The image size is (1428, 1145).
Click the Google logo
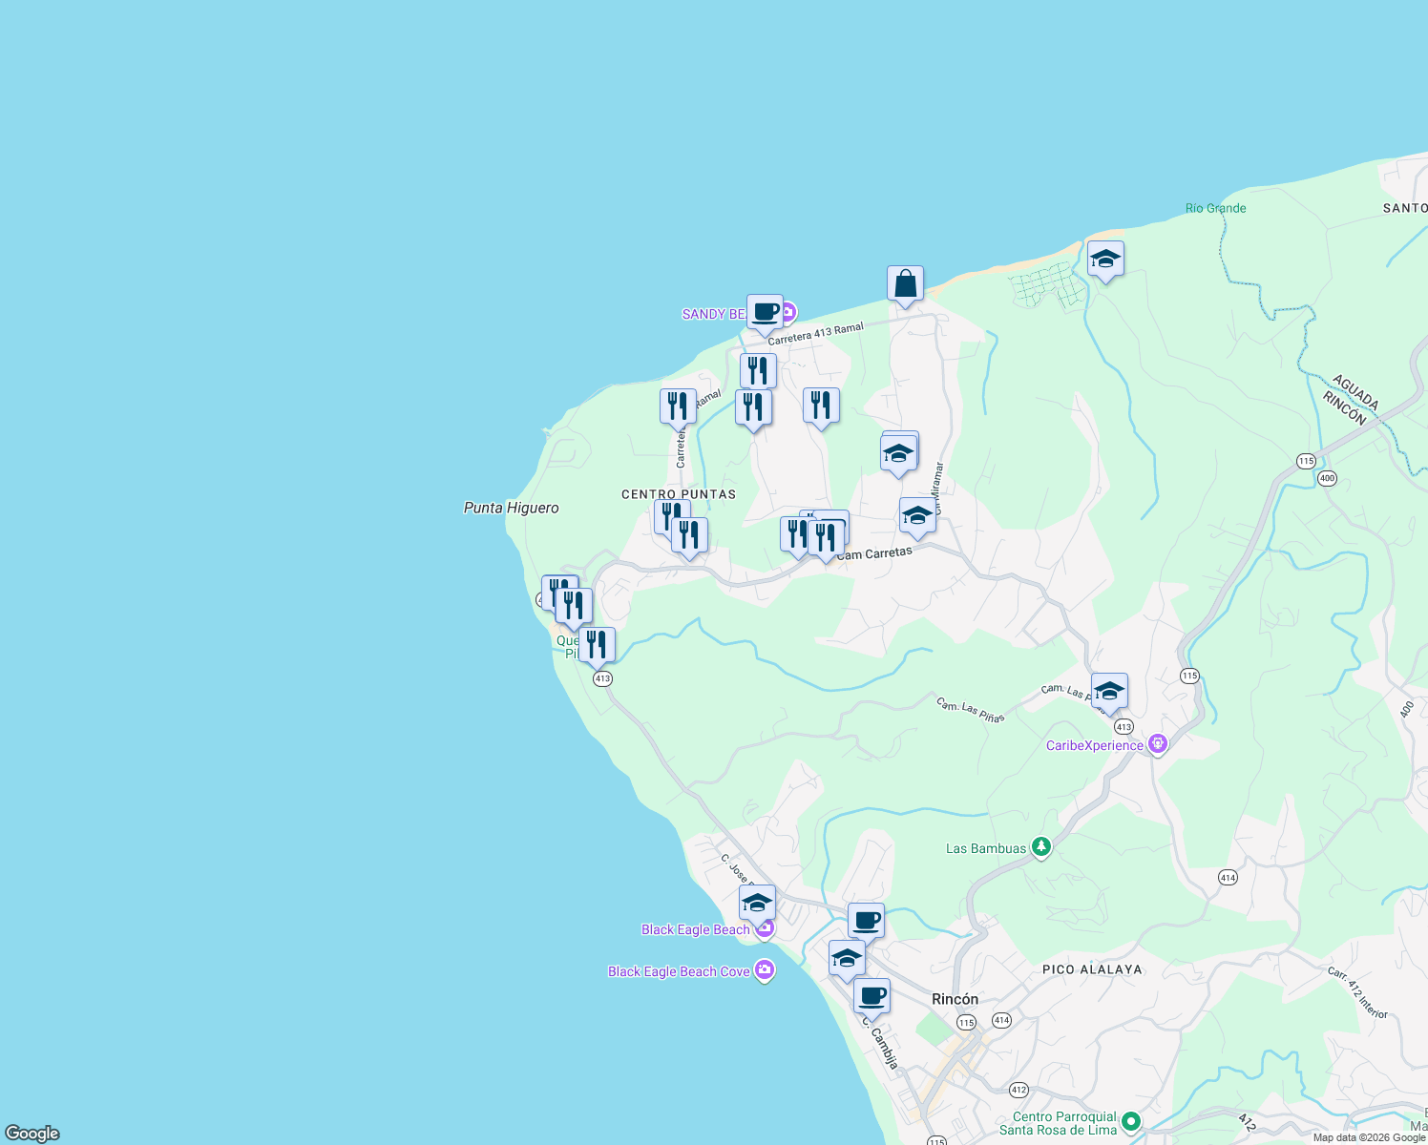click(33, 1134)
